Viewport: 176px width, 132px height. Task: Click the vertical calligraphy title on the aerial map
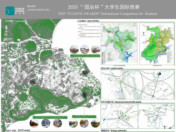click(6, 73)
